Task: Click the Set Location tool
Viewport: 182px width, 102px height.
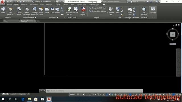Action: [144, 11]
